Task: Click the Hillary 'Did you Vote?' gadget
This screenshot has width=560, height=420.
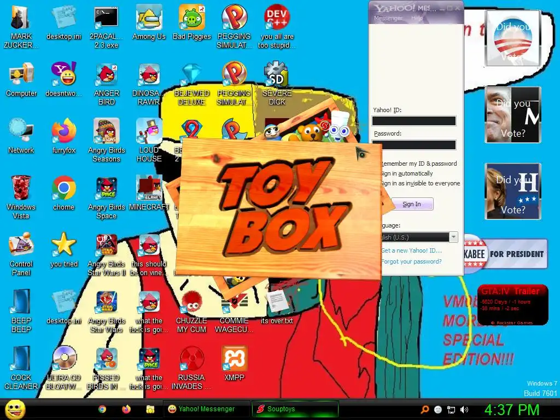Action: (x=513, y=191)
